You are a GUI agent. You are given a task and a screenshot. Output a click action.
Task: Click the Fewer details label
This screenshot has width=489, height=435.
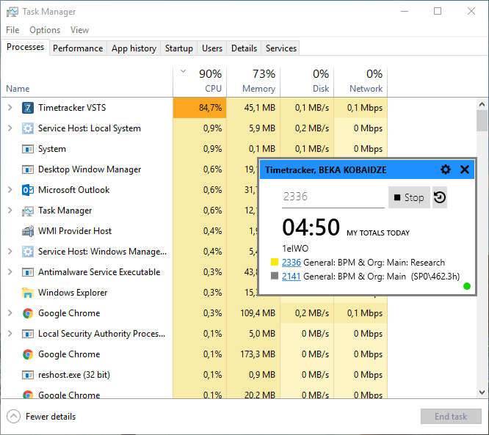(51, 417)
